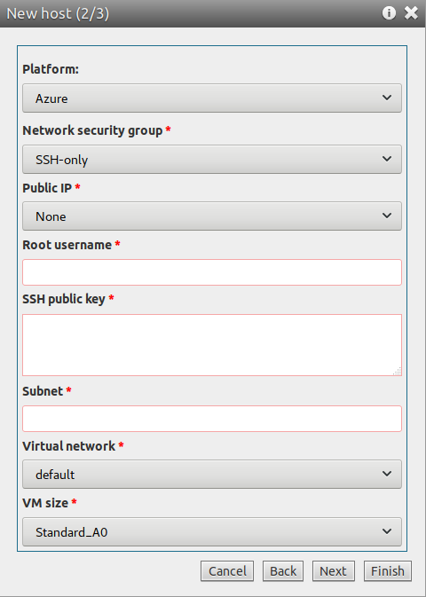Focus the Root username text field
Screen dimensions: 426x597
[212, 272]
